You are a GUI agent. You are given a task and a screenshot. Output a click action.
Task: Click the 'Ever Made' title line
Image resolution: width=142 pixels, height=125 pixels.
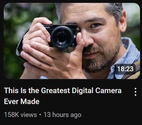tap(22, 101)
